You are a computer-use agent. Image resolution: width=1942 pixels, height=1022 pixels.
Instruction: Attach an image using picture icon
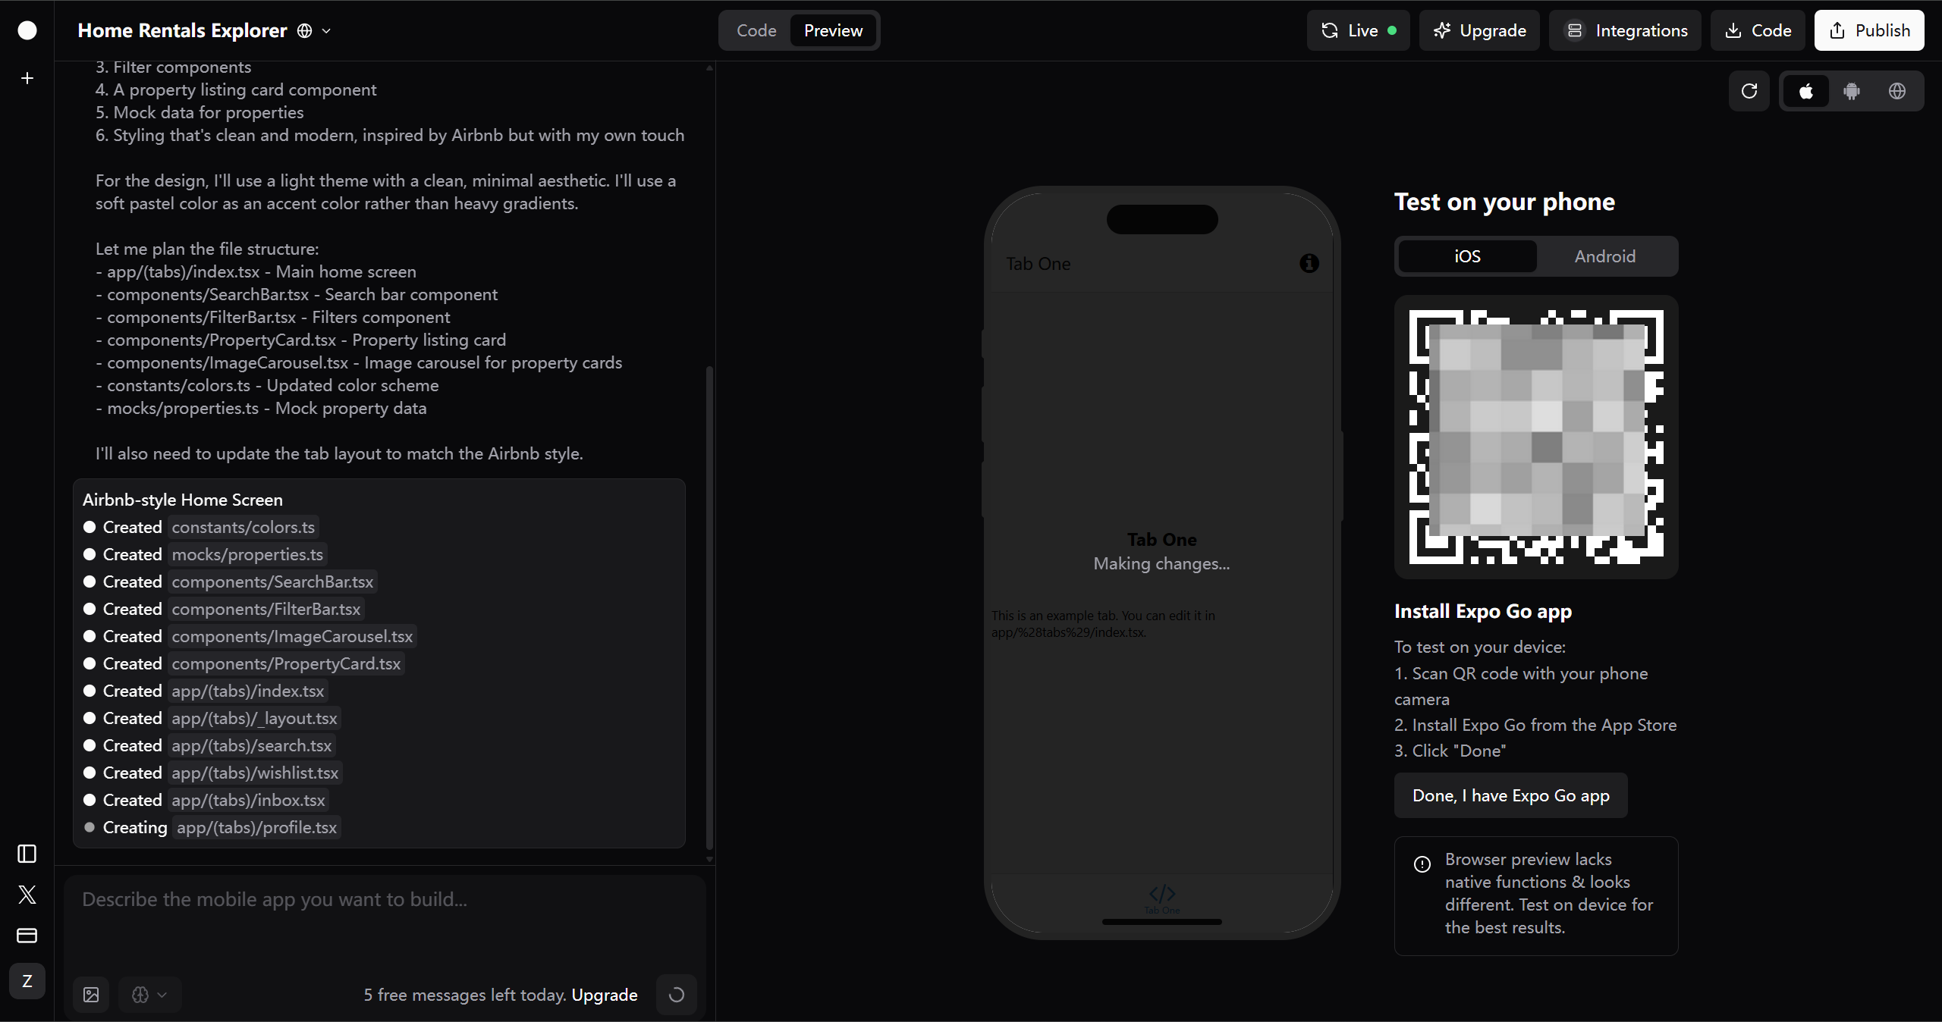[x=91, y=995]
